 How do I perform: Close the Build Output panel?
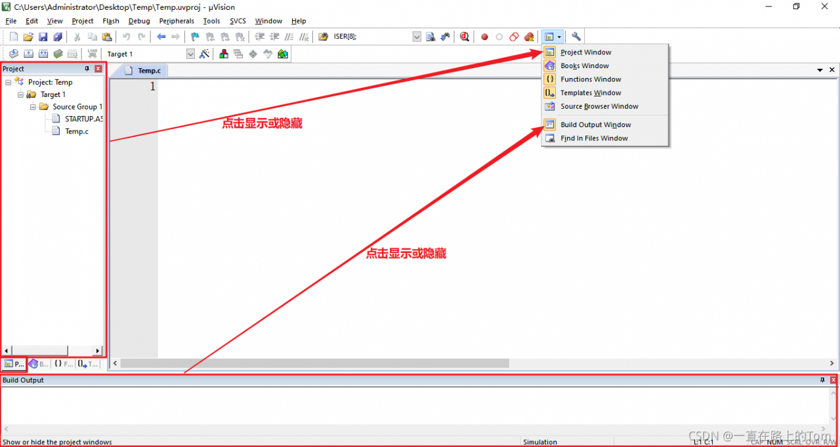pos(833,380)
